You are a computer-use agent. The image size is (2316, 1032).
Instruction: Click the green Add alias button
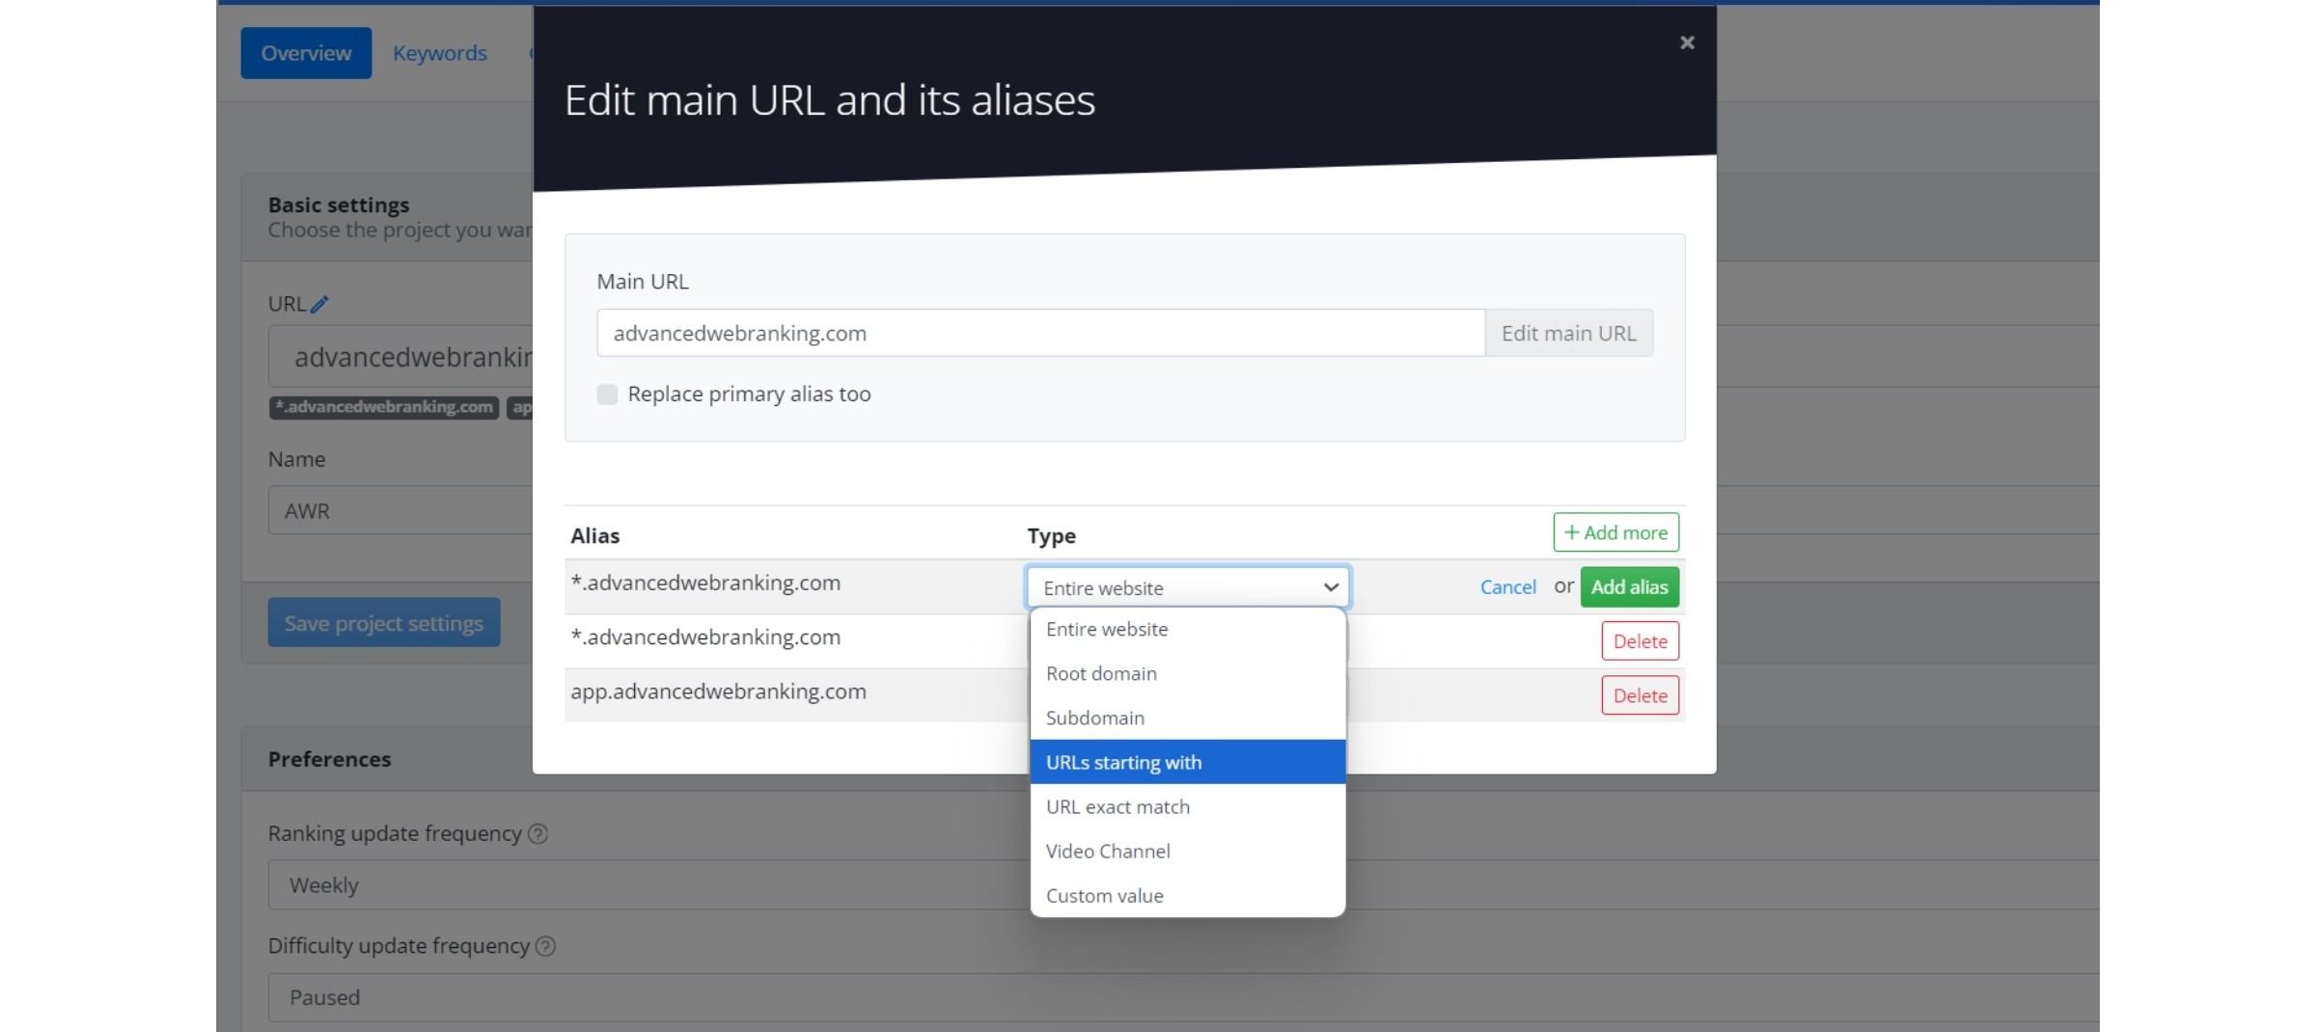coord(1630,587)
